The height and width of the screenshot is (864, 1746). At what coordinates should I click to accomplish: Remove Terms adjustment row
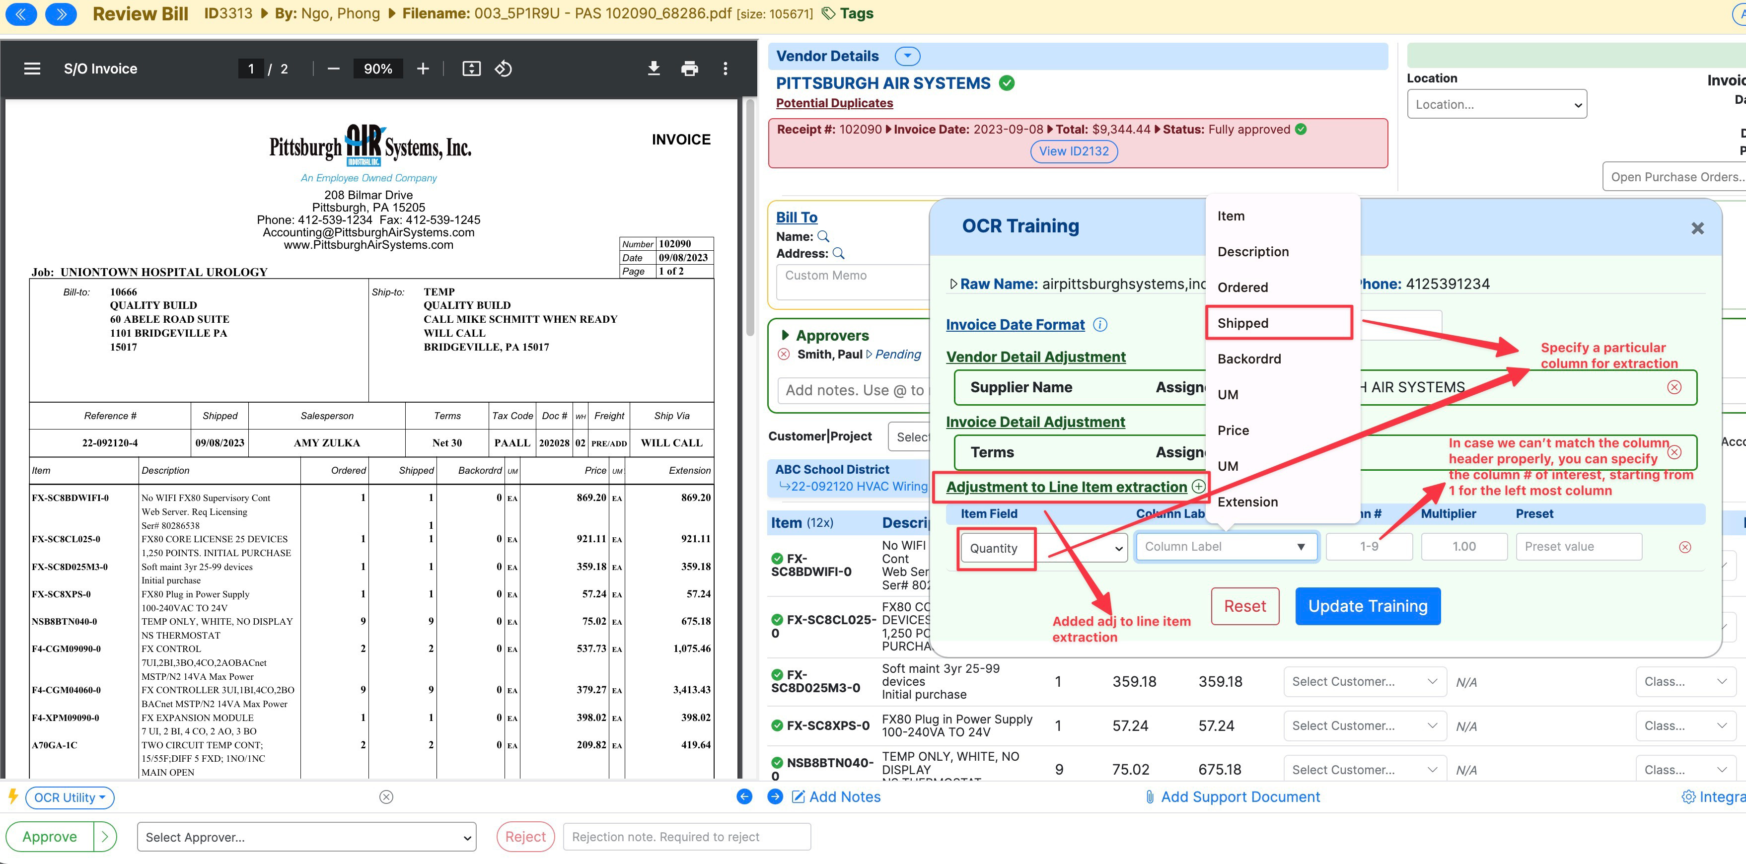pyautogui.click(x=1674, y=452)
